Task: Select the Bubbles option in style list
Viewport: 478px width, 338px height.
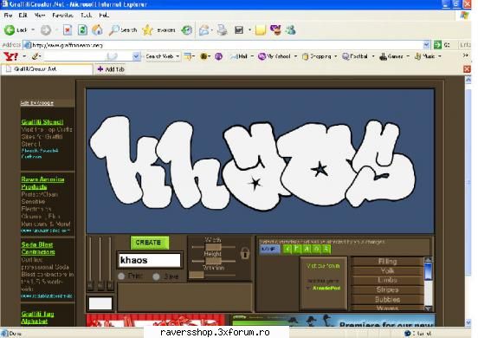Action: pyautogui.click(x=387, y=299)
